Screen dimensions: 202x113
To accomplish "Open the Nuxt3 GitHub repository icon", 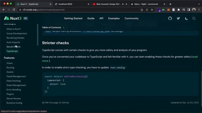I will click(170, 18).
